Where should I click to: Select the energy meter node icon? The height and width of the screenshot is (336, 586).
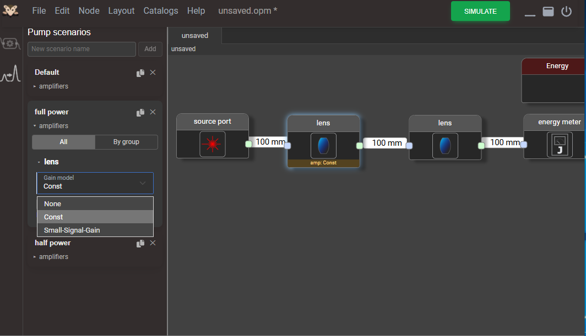[560, 145]
